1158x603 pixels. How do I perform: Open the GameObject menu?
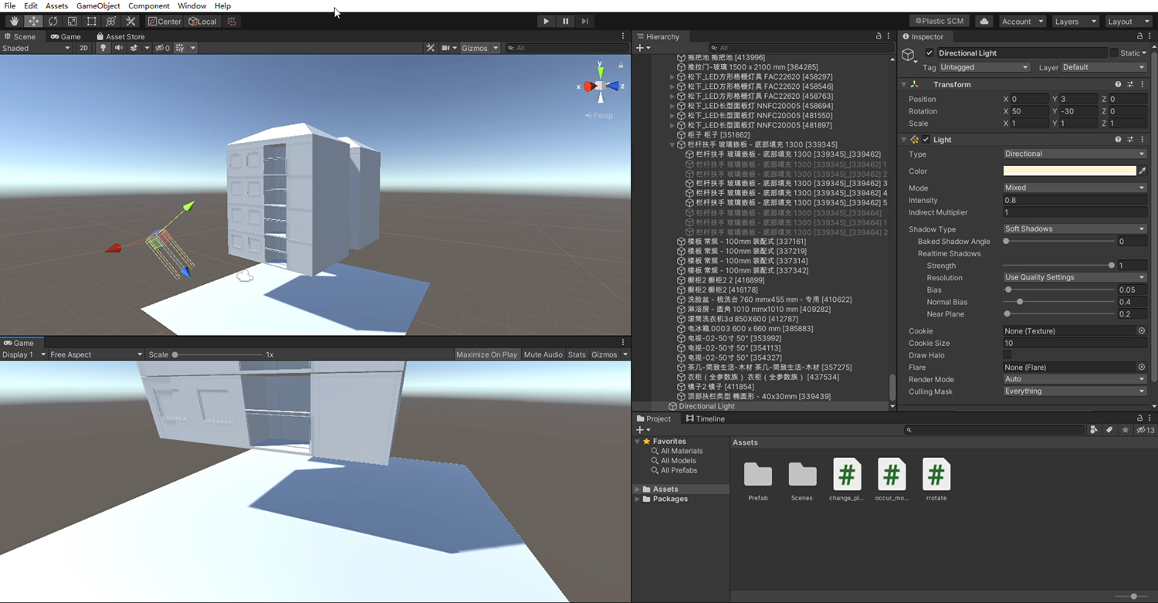pos(98,5)
